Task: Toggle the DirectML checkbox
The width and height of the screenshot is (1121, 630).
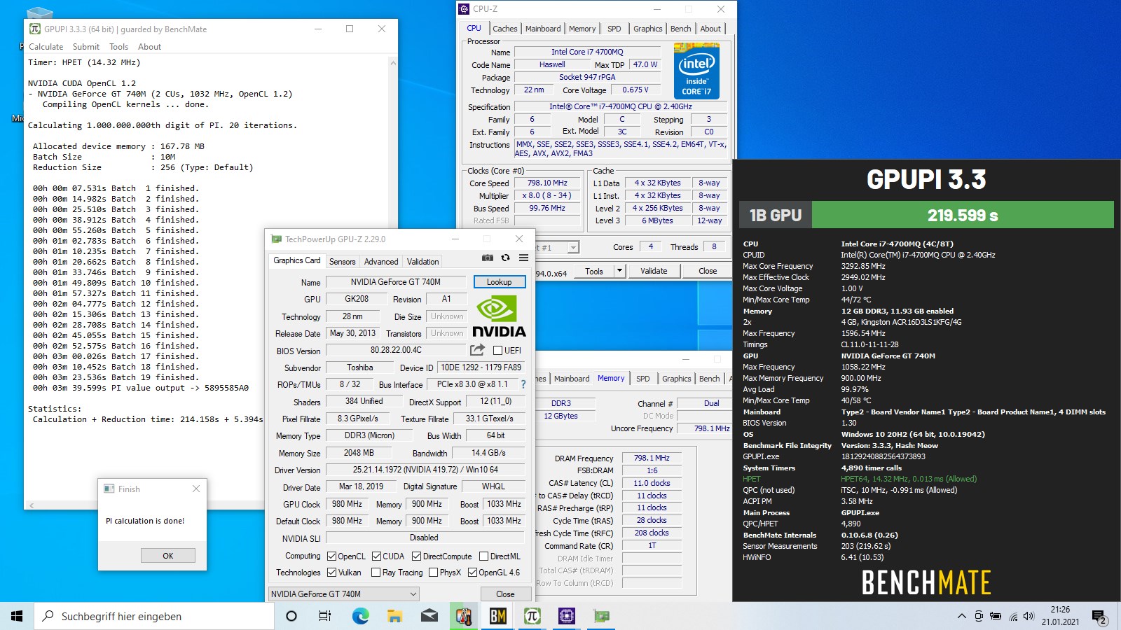Action: click(x=484, y=556)
